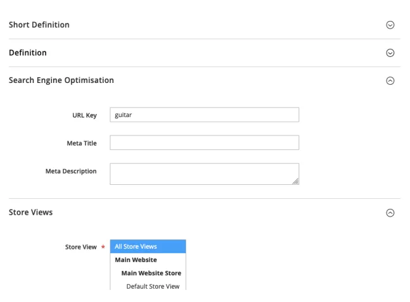Click the Meta Title field label

click(x=82, y=143)
